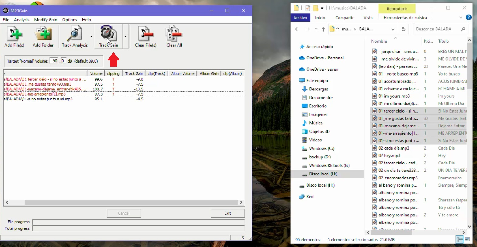Screen dimensions: 477x247
Task: Switch to the Inicio ribbon tab
Action: click(320, 18)
